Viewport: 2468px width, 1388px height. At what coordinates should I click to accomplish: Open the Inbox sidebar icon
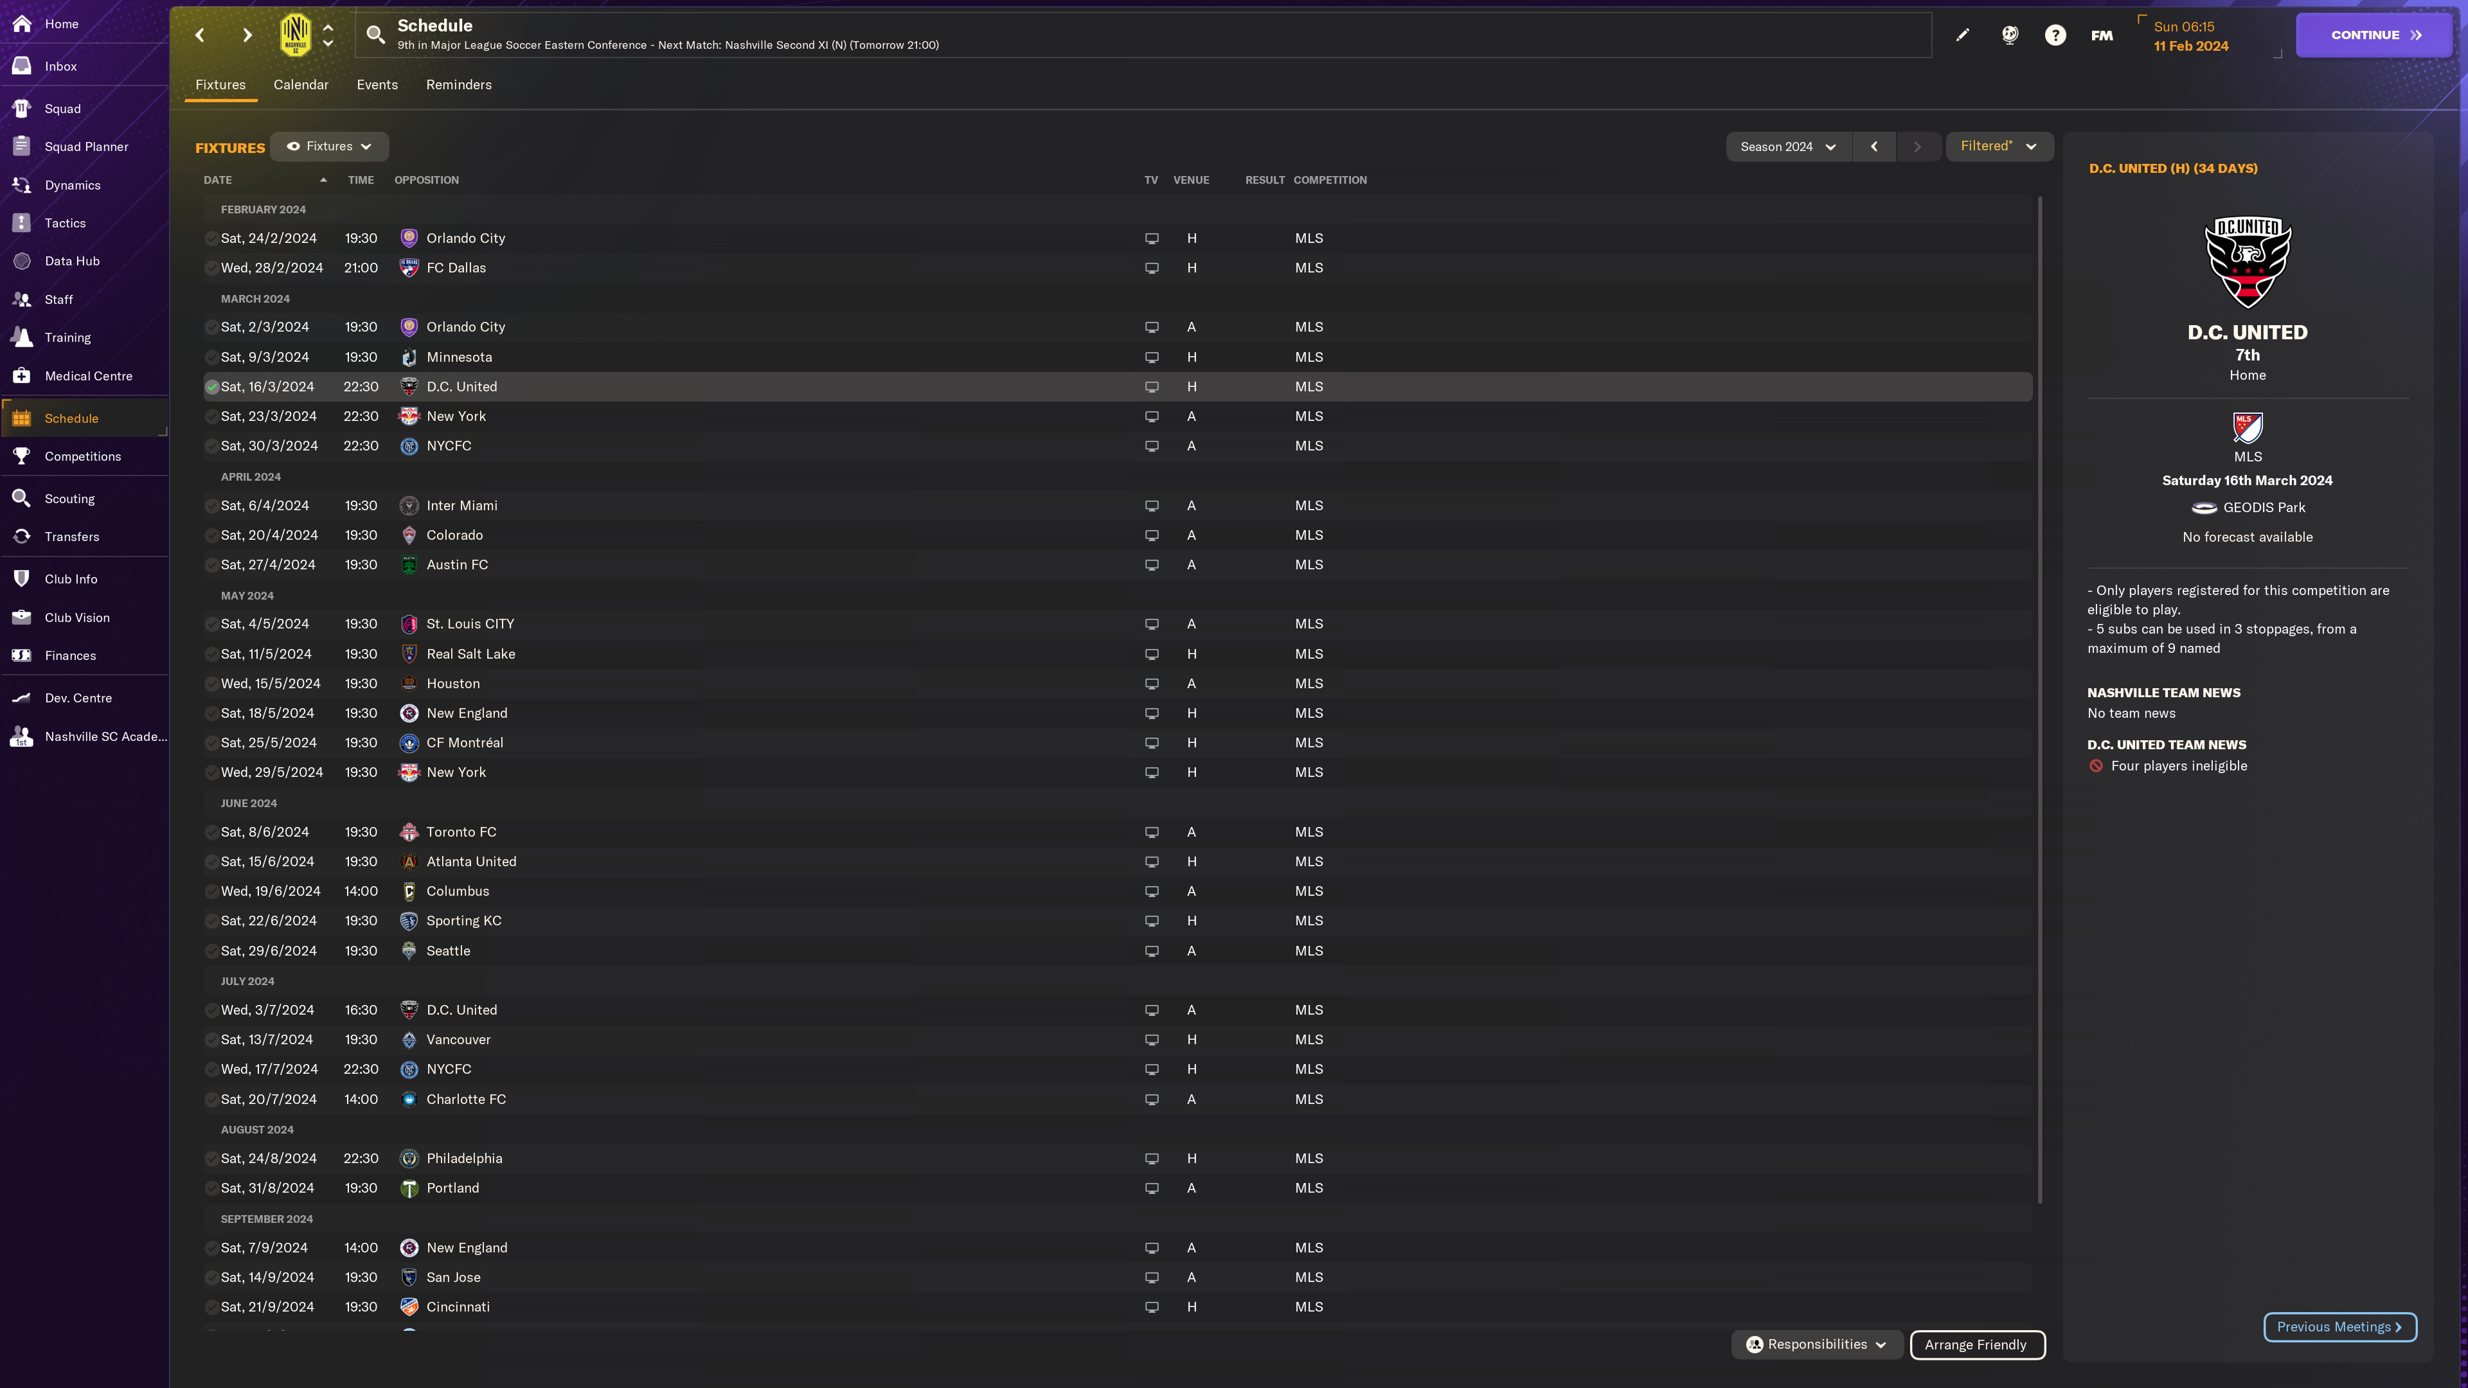tap(22, 66)
